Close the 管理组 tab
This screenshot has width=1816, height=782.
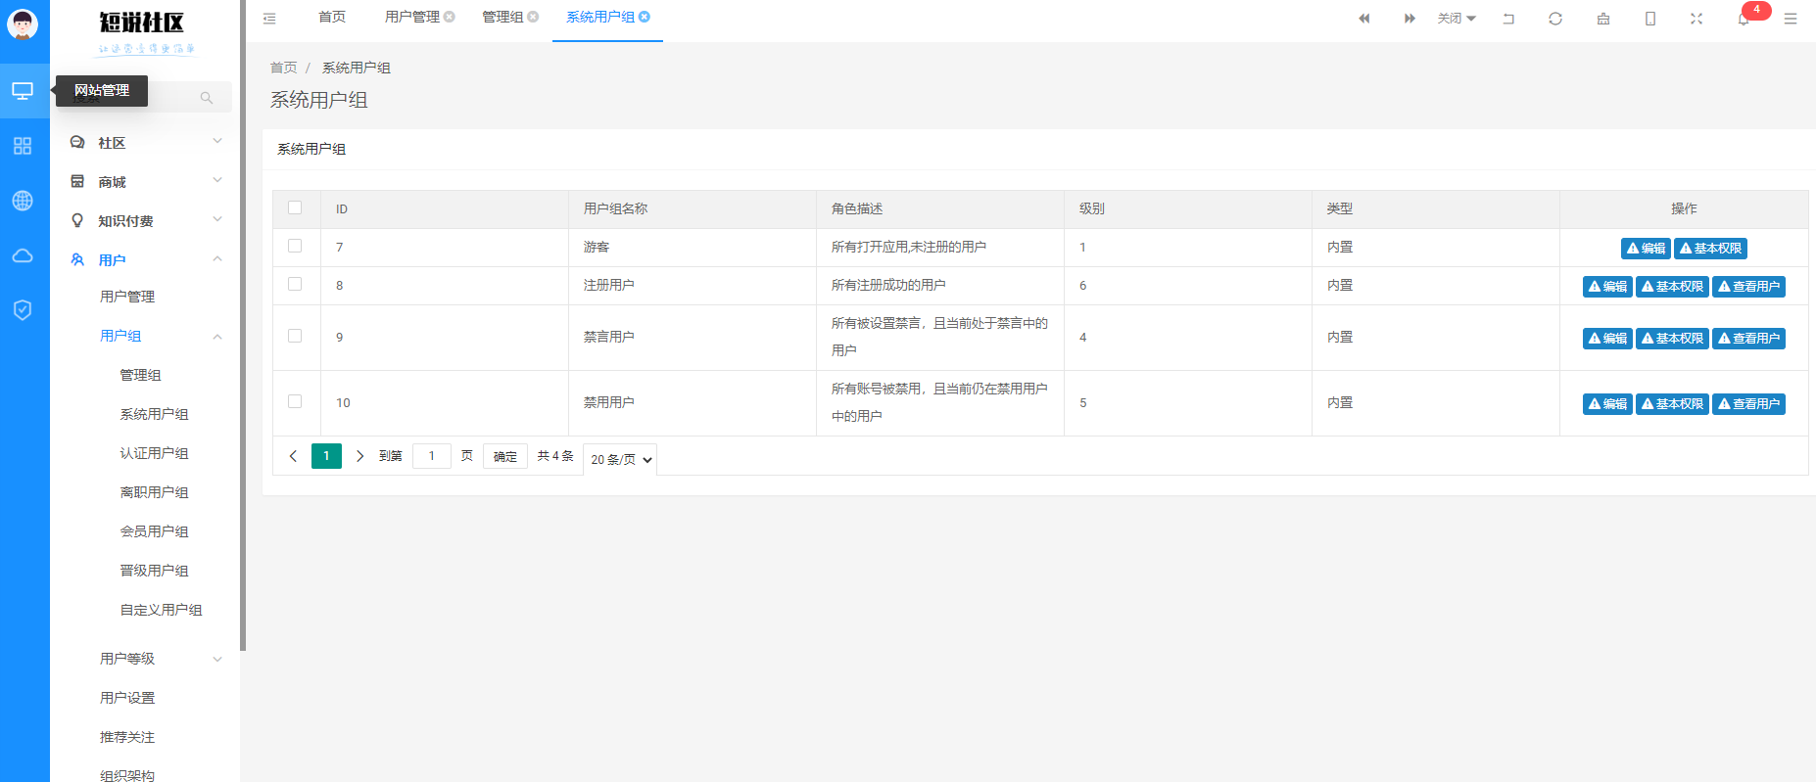pyautogui.click(x=533, y=17)
